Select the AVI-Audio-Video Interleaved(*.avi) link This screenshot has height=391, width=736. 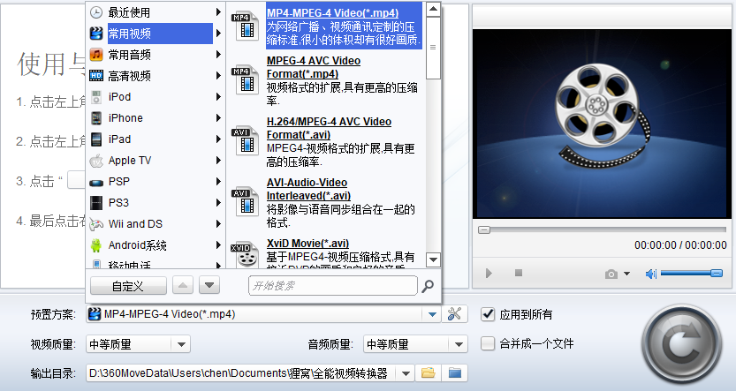(x=309, y=189)
